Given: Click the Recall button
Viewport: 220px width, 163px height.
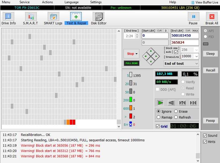Looking at the screenshot, I should point(210,70).
